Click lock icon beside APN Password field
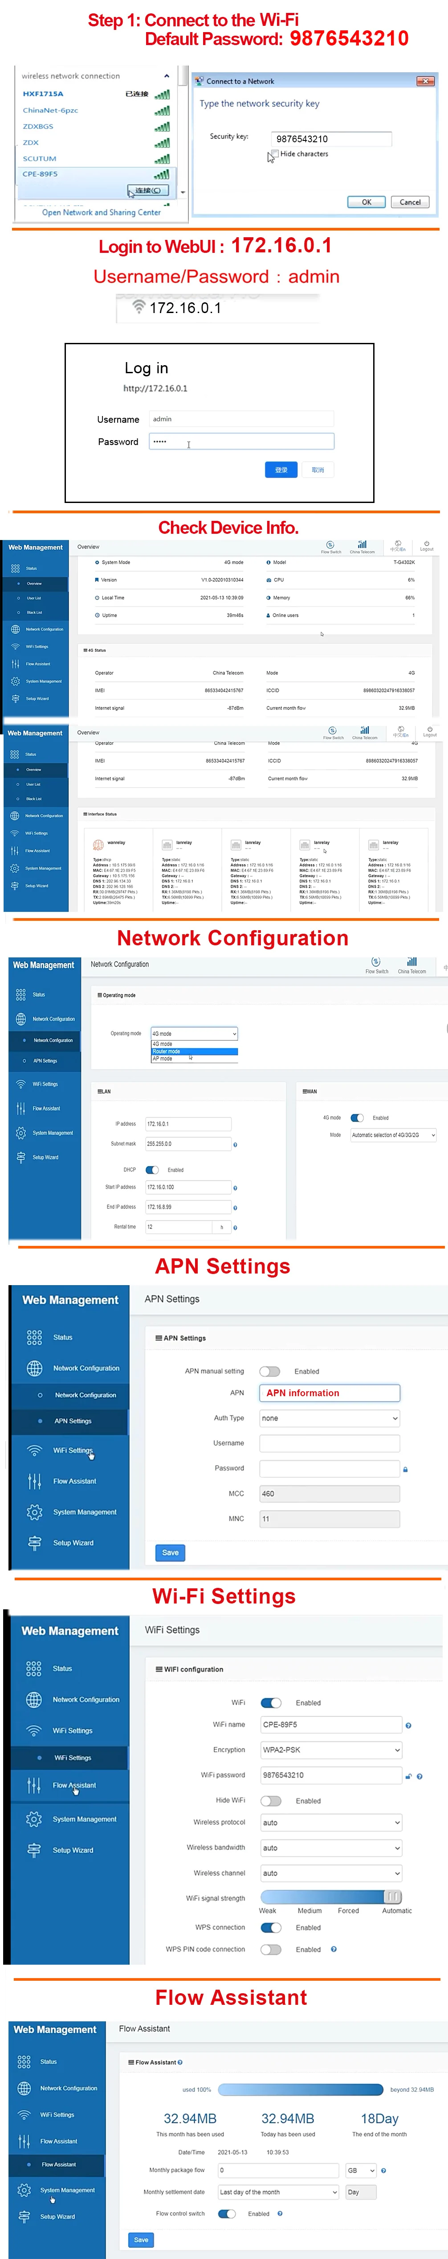 coord(405,1469)
